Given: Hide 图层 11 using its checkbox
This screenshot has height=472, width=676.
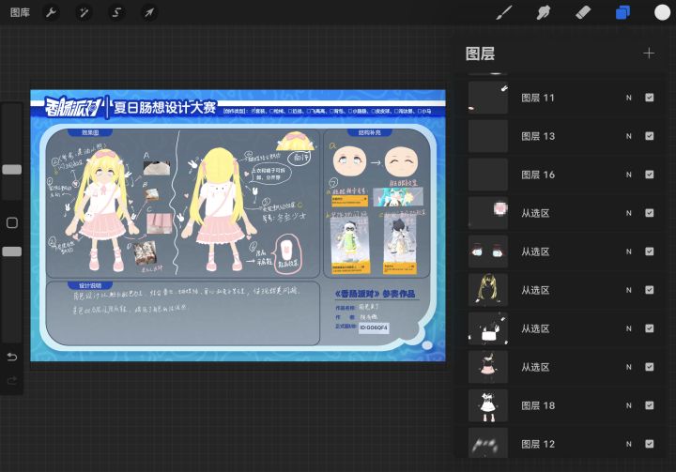Looking at the screenshot, I should (x=650, y=98).
